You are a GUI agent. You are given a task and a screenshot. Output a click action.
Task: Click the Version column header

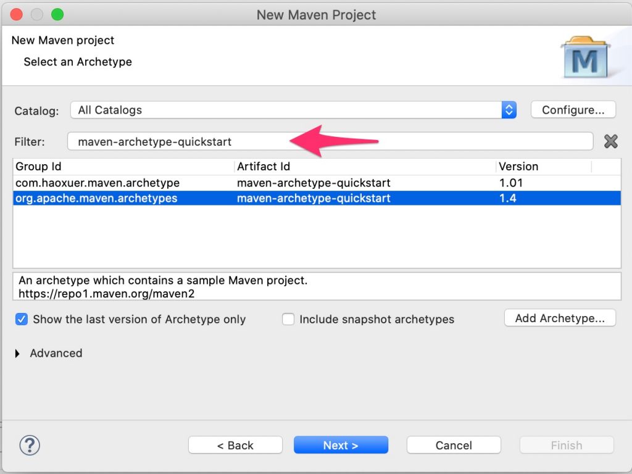coord(543,167)
